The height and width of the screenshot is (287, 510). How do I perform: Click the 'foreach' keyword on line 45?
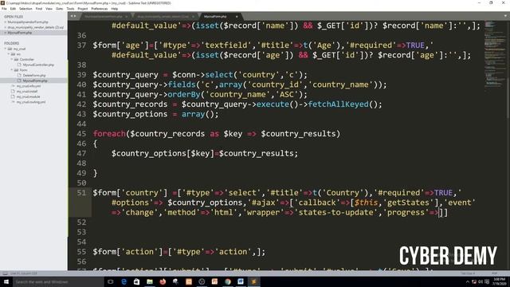click(x=109, y=134)
